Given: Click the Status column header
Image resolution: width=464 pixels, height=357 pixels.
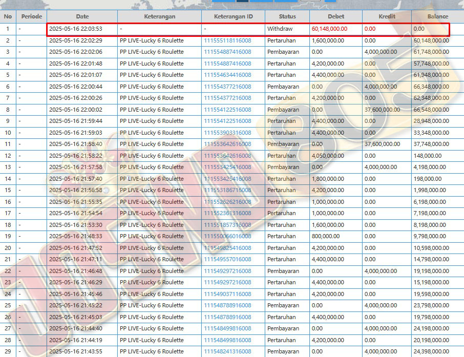Looking at the screenshot, I should 287,16.
